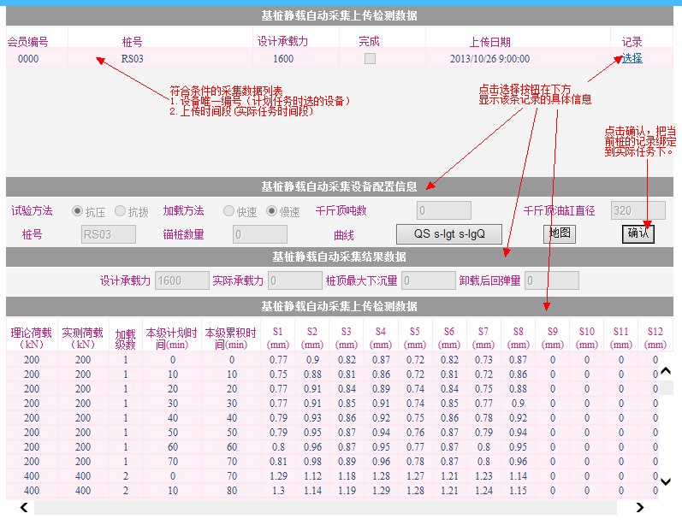Screen dimensions: 682x525
Task: Choose the 快速 loading method option
Action: point(228,210)
